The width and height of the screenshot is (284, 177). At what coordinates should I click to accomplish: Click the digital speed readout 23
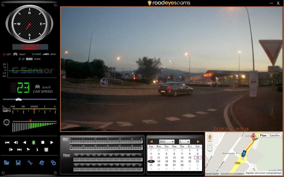pyautogui.click(x=23, y=88)
